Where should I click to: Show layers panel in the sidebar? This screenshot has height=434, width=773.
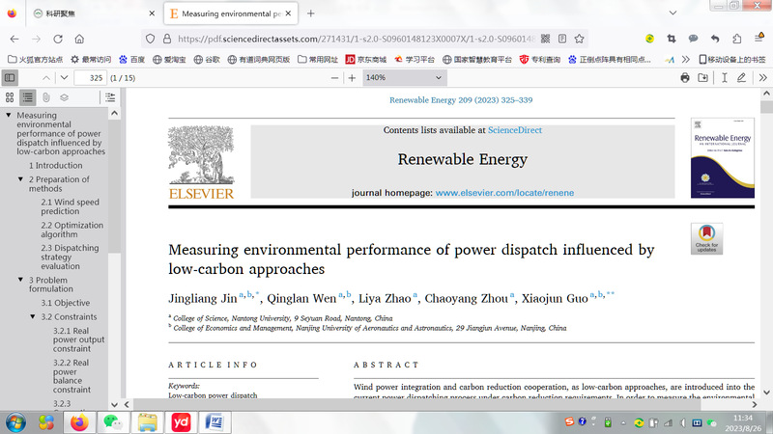(x=64, y=97)
